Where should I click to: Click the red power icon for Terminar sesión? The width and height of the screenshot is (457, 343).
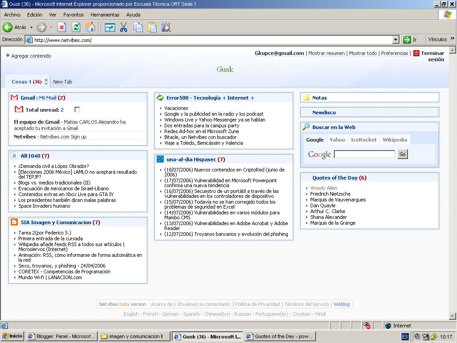coord(416,53)
